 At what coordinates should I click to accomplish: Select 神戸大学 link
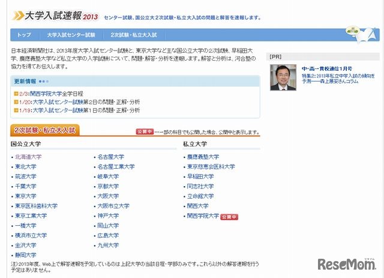[108, 216]
